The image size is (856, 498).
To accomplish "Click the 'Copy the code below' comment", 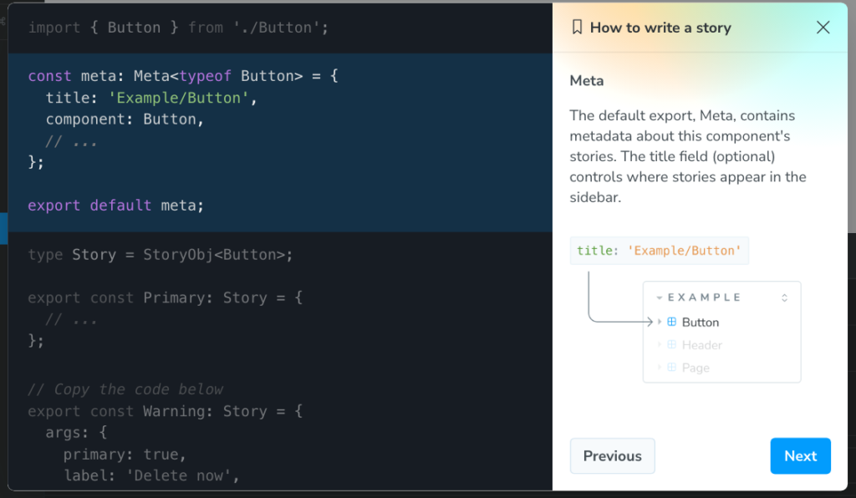I will click(x=125, y=389).
